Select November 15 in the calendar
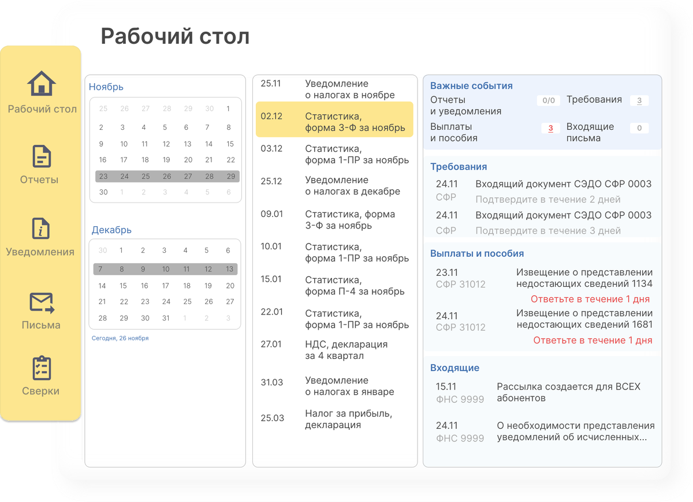Image resolution: width=693 pixels, height=502 pixels. tap(230, 144)
